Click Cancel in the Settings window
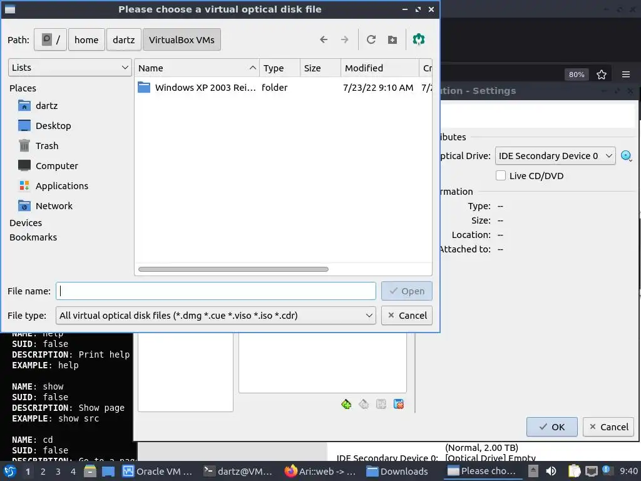The height and width of the screenshot is (481, 641). tap(608, 427)
